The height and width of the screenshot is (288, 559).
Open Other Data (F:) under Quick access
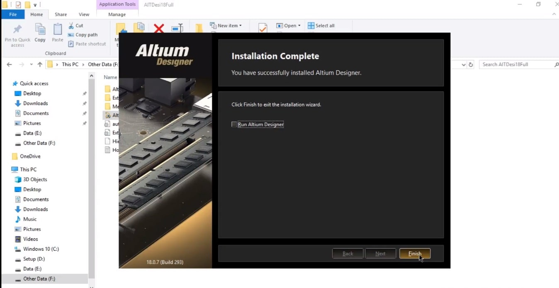tap(39, 143)
